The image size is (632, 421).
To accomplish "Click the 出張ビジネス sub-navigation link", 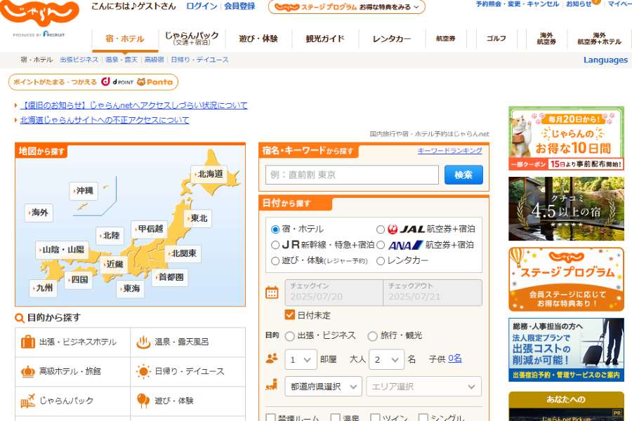I will pos(79,60).
